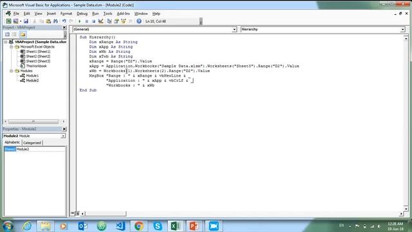Open Outlook from the Windows taskbar
412x232 pixels.
click(x=82, y=226)
